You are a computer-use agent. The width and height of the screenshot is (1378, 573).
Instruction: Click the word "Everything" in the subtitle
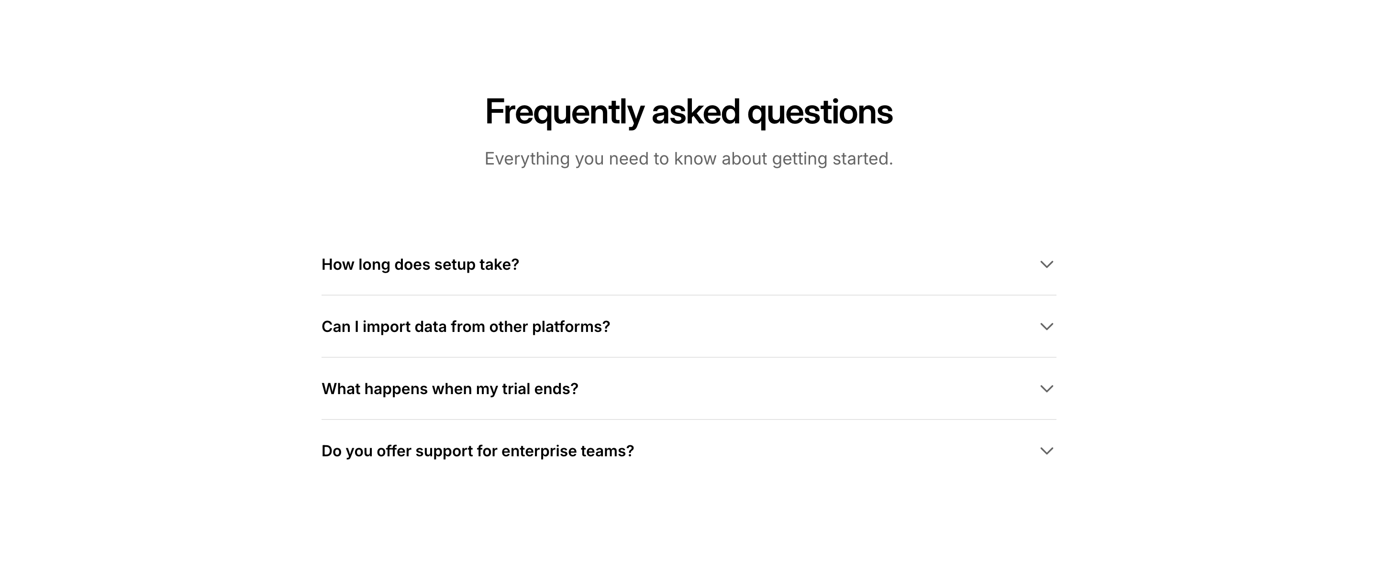point(527,159)
